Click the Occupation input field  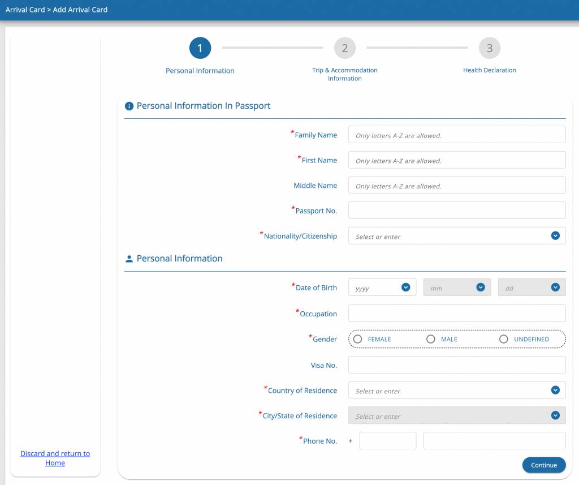pos(457,314)
